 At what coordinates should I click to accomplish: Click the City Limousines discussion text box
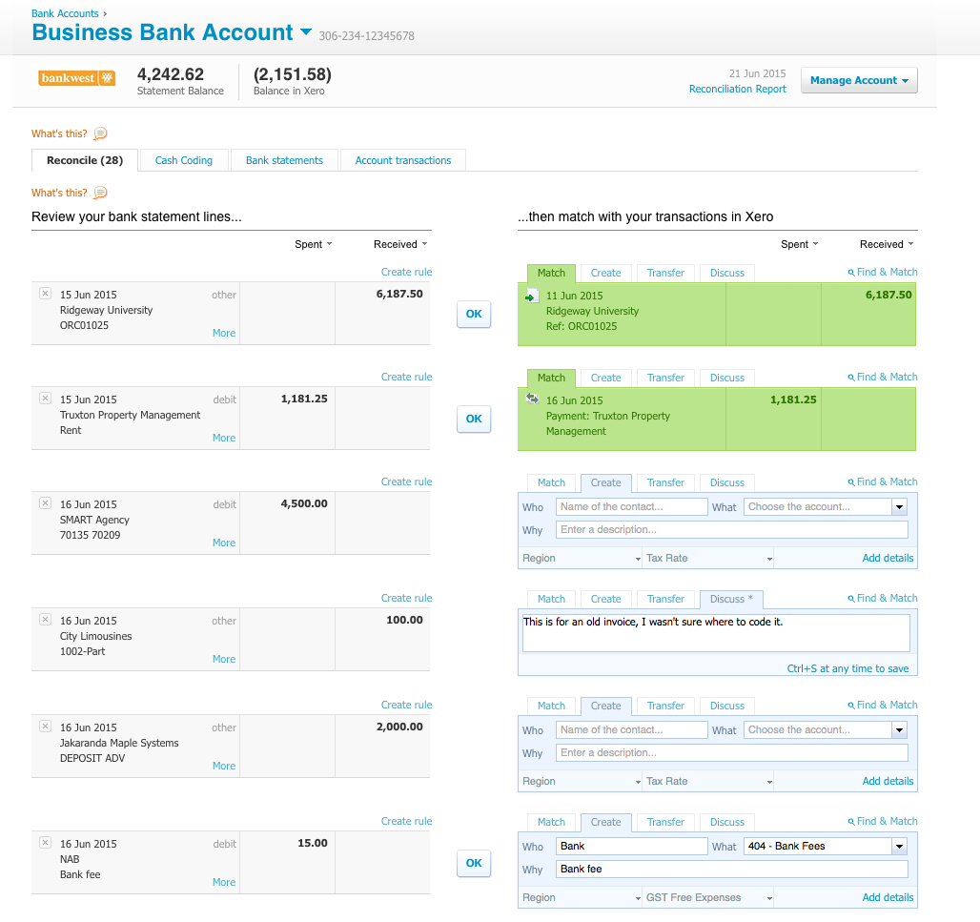click(x=715, y=632)
